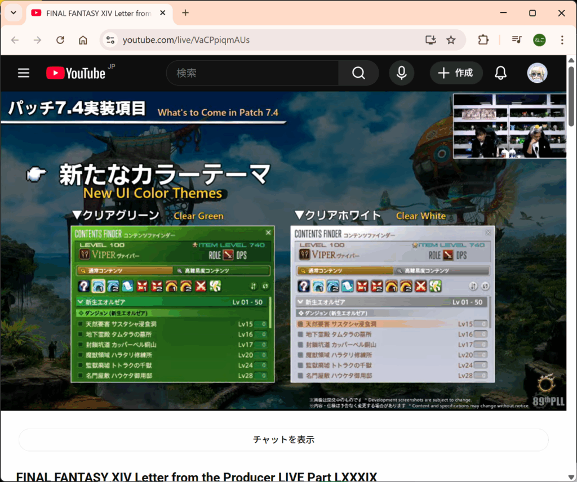Viewport: 577px width, 482px height.
Task: Open the Chrome three-dot menu
Action: (562, 40)
